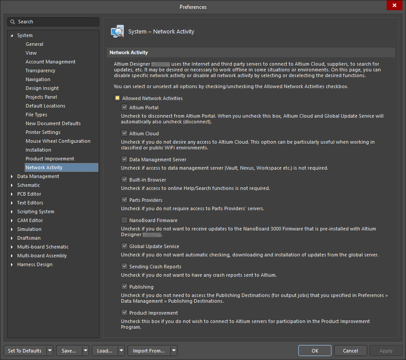Uncheck the Altium Cloud checkbox
406x360 pixels.
pos(124,133)
